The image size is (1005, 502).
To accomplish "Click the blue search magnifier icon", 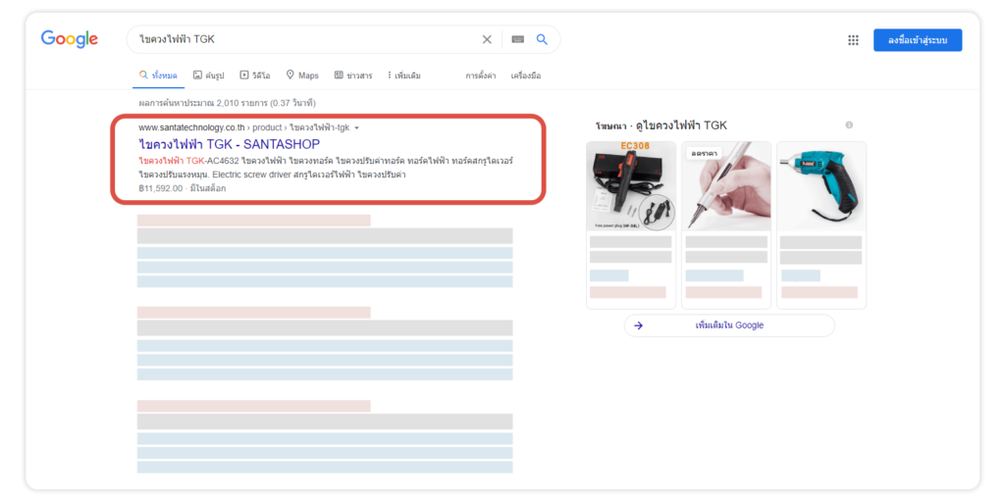I will tap(542, 39).
